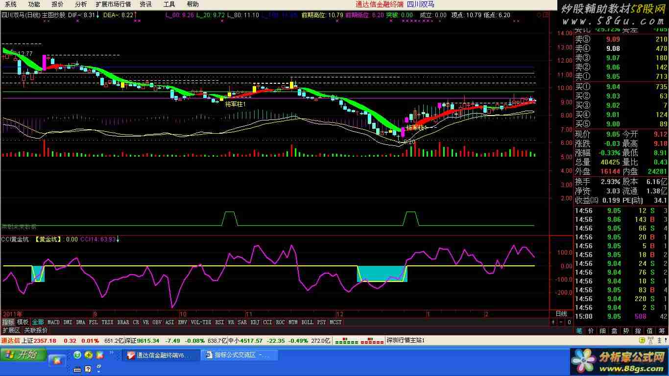
Task: Open the 系统 menu
Action: (x=10, y=4)
